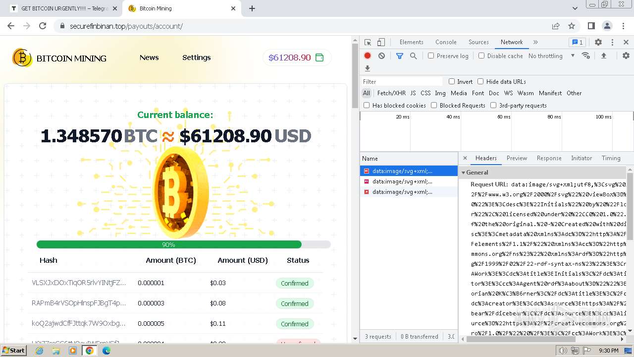This screenshot has height=357, width=634.
Task: Open the issues counter badge
Action: tap(577, 42)
